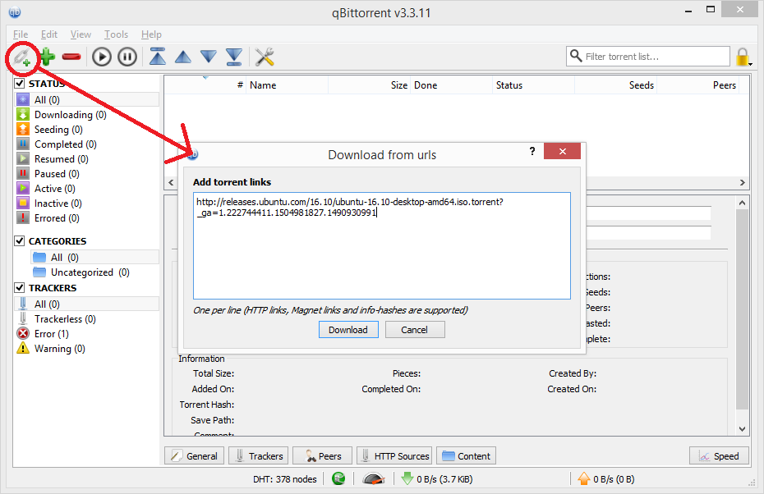Switch to the HTTP Sources tab
This screenshot has width=764, height=494.
(394, 456)
